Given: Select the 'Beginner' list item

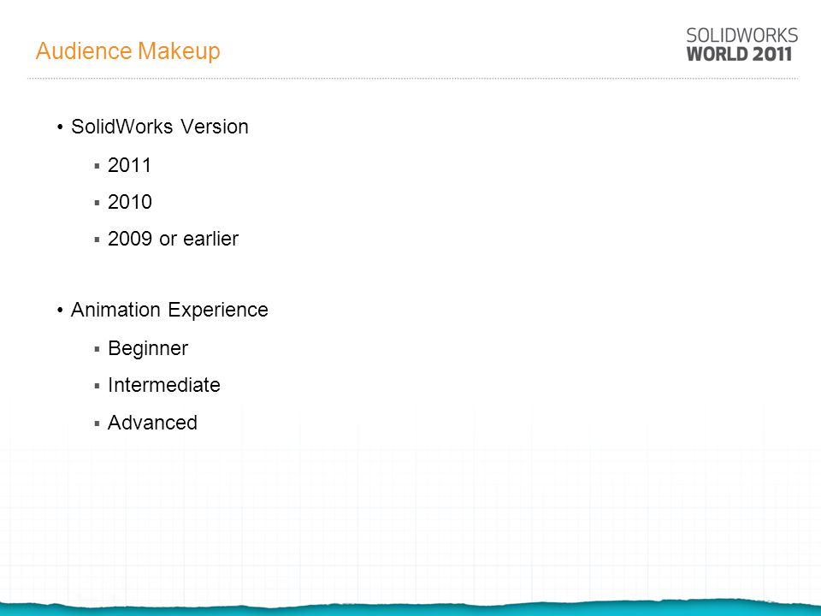Looking at the screenshot, I should [x=148, y=349].
